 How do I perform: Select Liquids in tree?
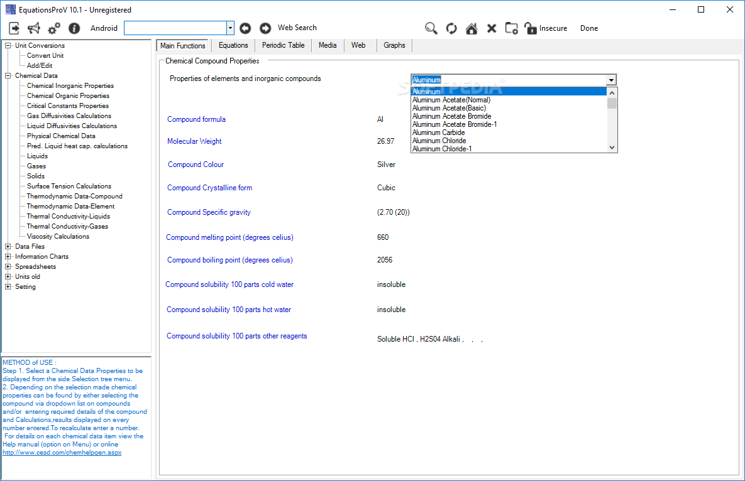pyautogui.click(x=37, y=156)
